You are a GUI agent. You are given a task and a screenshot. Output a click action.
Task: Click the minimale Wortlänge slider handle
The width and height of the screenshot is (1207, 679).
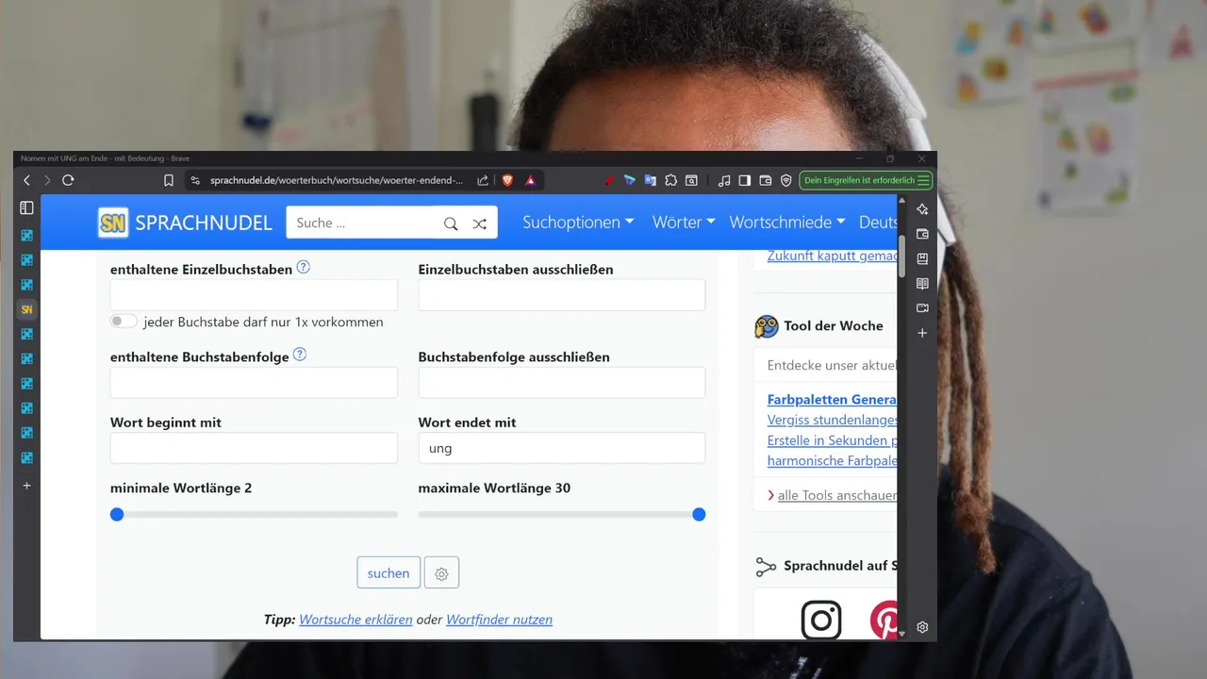click(117, 514)
